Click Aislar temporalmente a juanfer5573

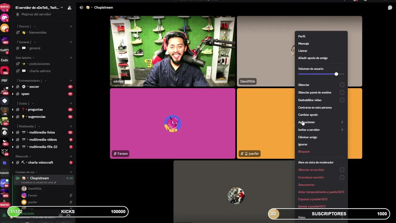[x=321, y=192]
